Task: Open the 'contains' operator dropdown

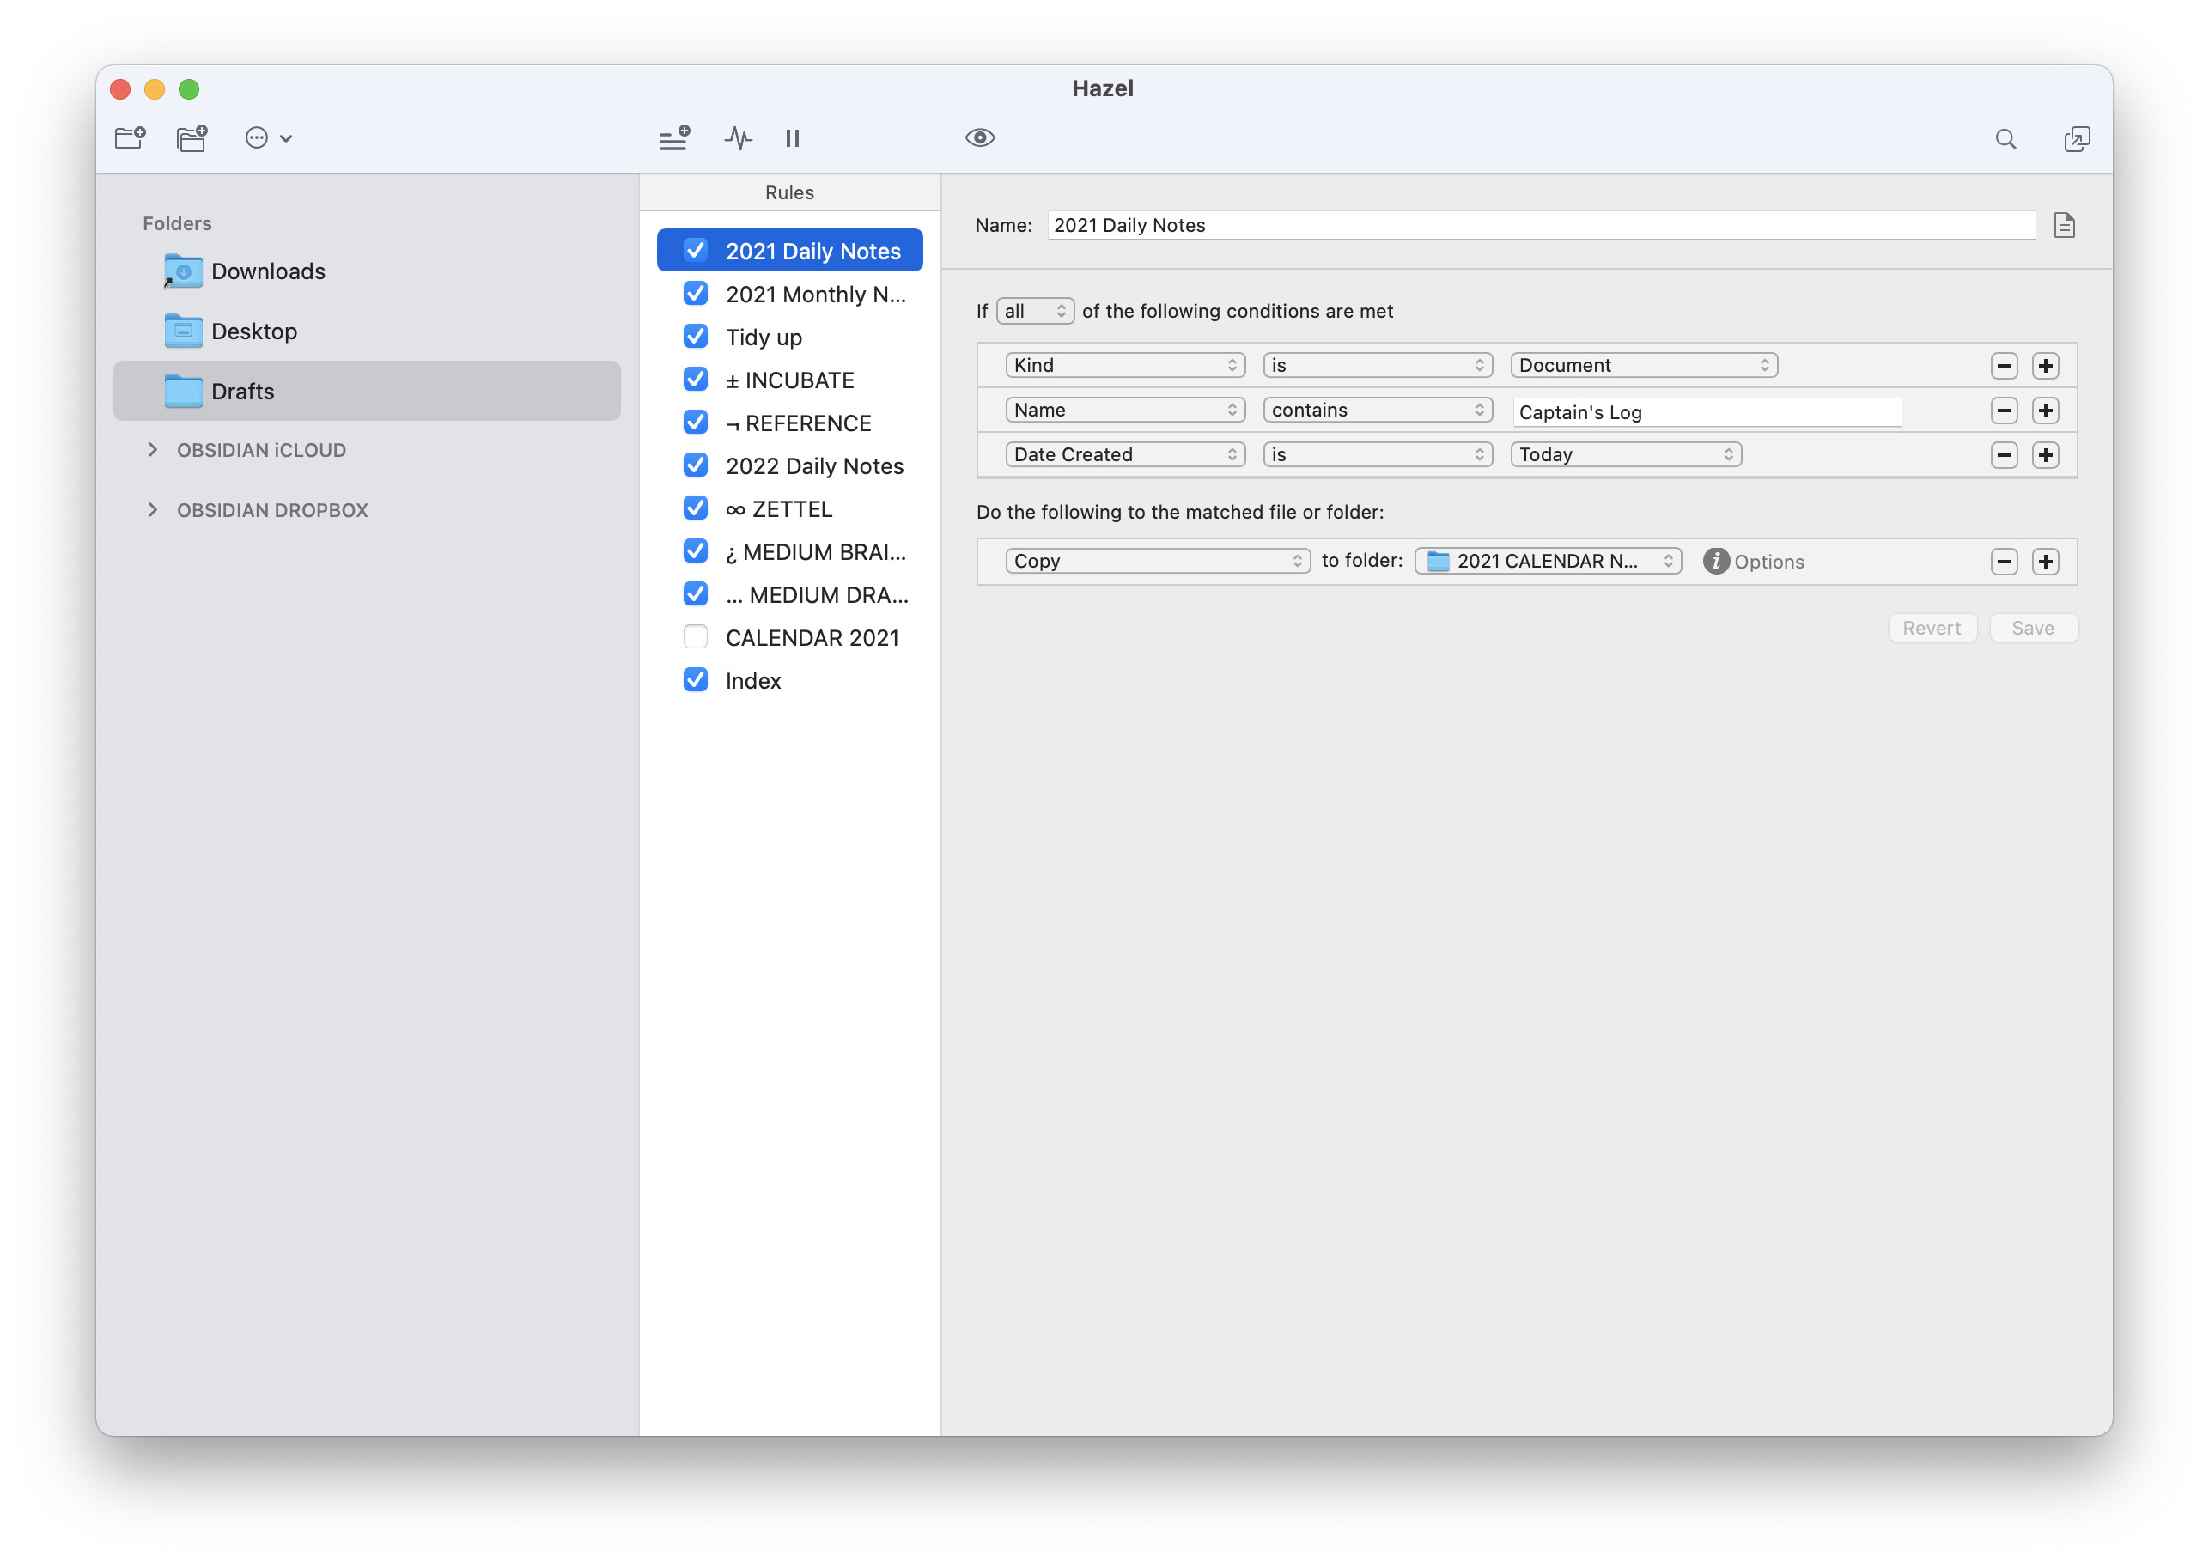Action: coord(1378,410)
